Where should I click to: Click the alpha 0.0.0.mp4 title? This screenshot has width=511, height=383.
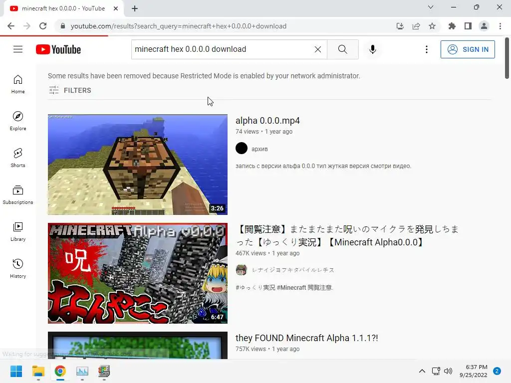point(267,121)
